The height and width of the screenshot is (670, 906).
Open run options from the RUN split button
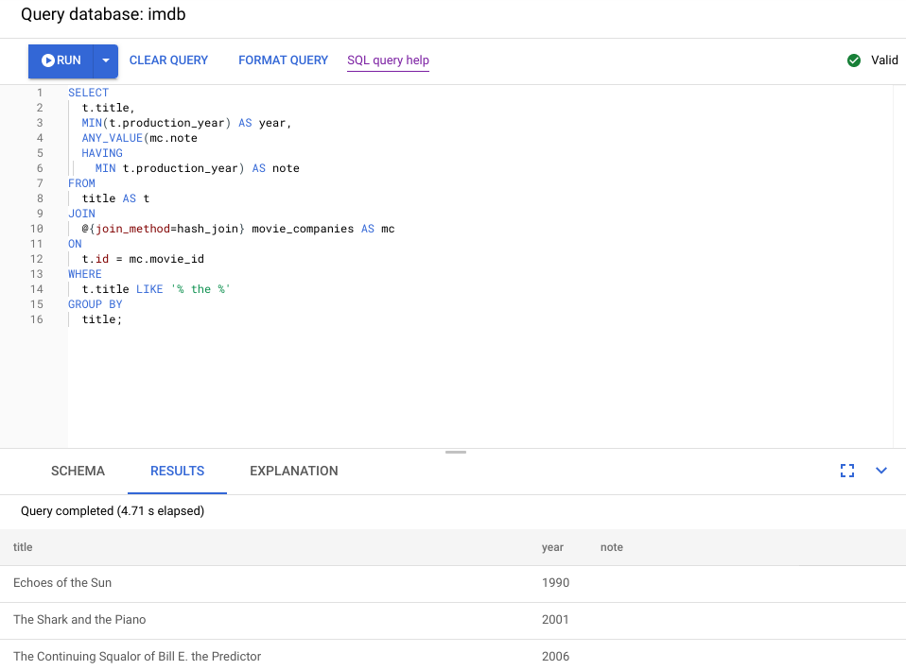(104, 60)
